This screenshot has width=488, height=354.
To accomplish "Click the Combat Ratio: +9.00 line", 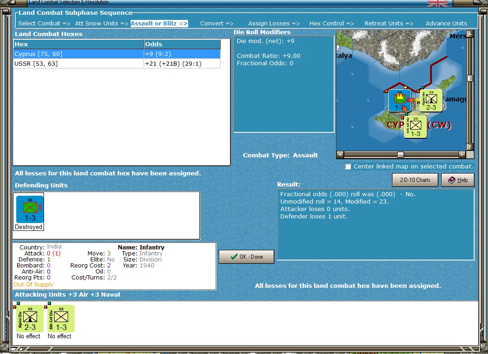I will click(269, 56).
